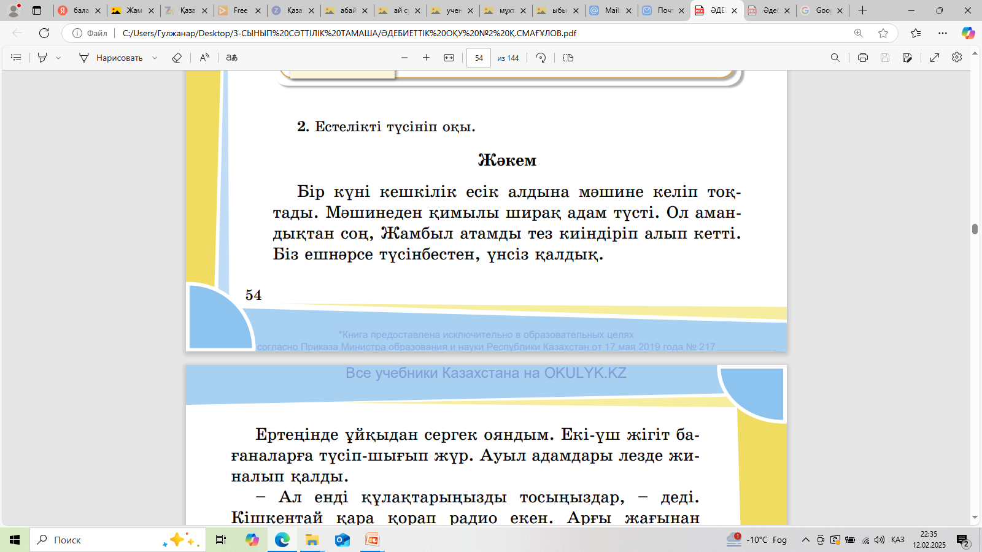Expand the Нарисовать pen options arrow
Image resolution: width=982 pixels, height=552 pixels.
[x=155, y=58]
